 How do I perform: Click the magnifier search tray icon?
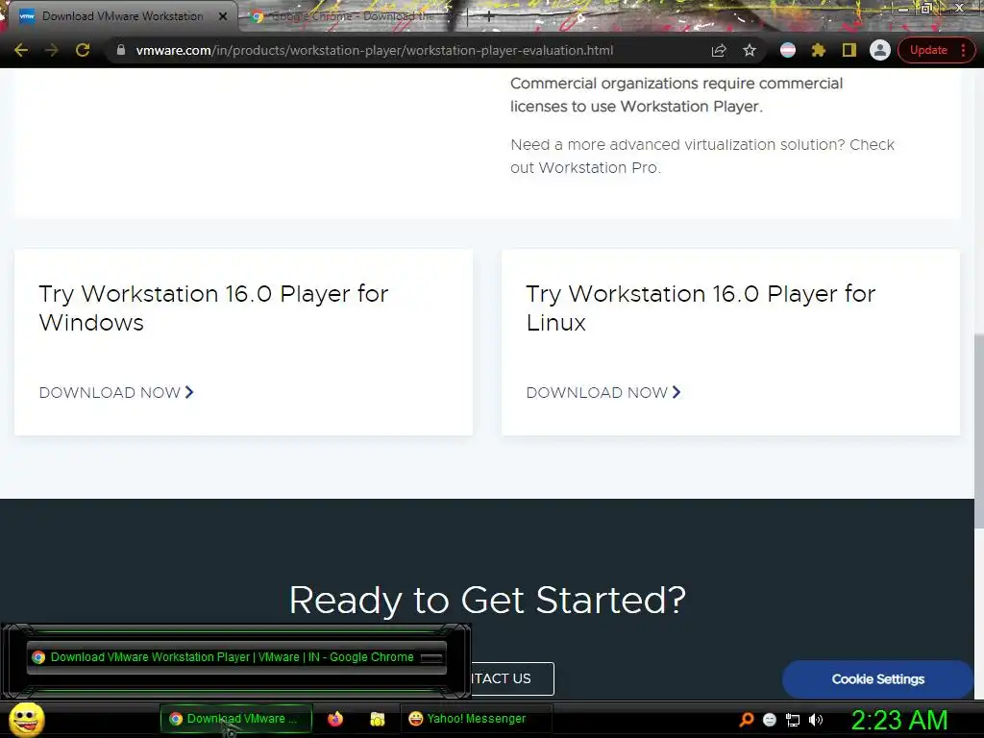coord(746,719)
